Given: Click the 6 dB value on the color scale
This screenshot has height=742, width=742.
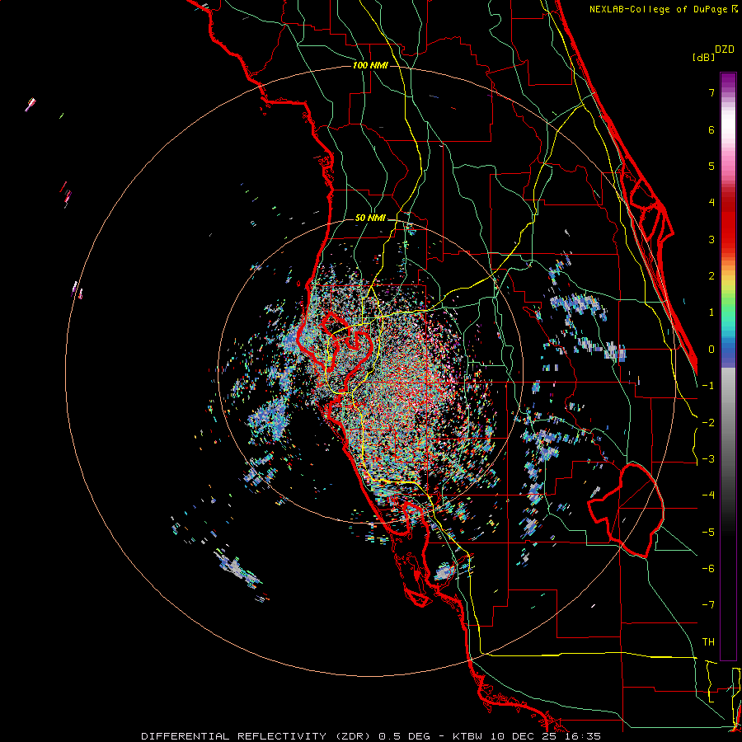Looking at the screenshot, I should (711, 129).
